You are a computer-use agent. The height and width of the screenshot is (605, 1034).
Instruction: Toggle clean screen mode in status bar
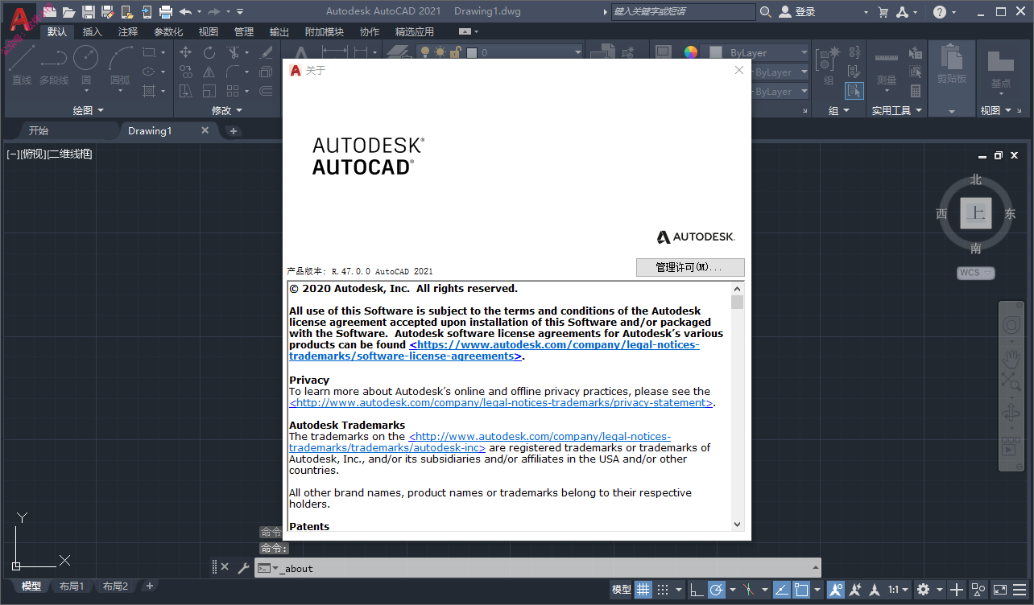[999, 589]
